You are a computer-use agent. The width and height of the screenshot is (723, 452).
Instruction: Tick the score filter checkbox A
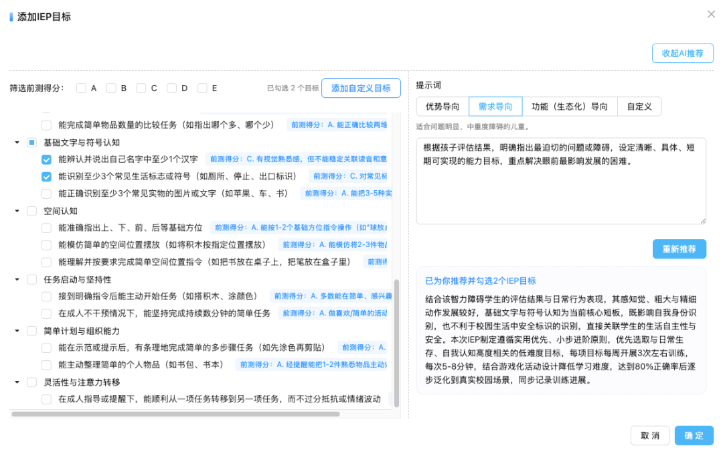81,88
